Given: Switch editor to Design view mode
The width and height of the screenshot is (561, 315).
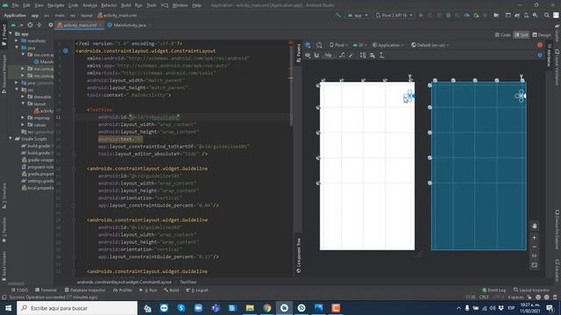Looking at the screenshot, I should pos(542,35).
